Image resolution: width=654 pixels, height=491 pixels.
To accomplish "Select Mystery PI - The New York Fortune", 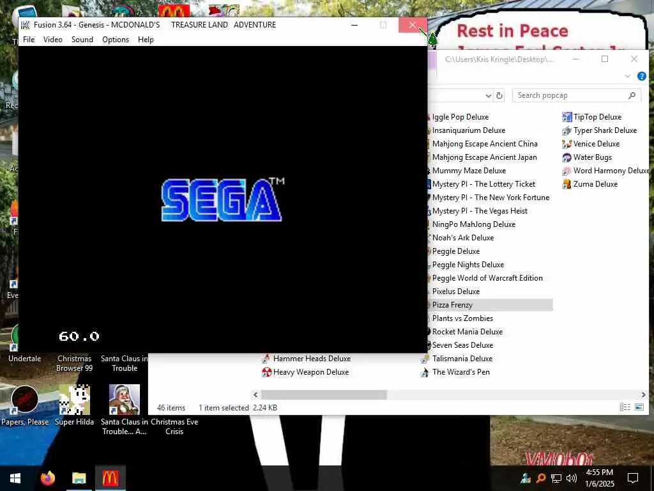I will coord(490,198).
